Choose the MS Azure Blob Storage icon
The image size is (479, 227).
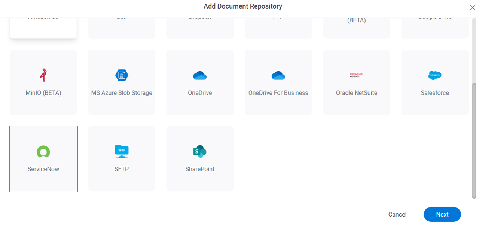coord(122,75)
